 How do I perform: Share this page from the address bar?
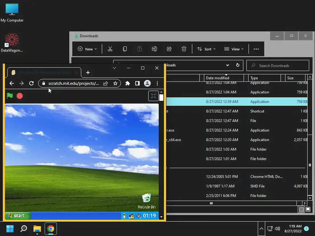[x=106, y=83]
